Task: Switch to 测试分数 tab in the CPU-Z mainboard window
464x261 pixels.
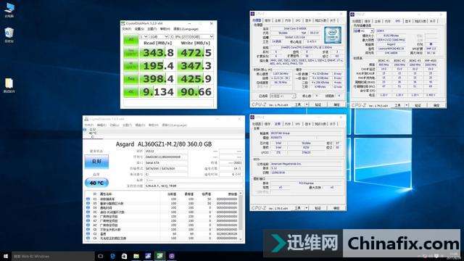Action: click(x=320, y=124)
